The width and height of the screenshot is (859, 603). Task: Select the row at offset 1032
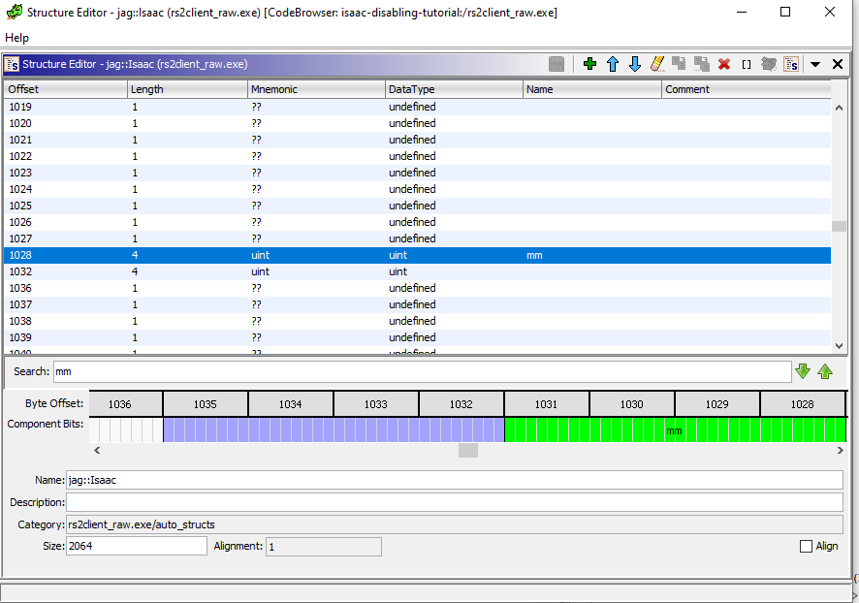tap(418, 271)
